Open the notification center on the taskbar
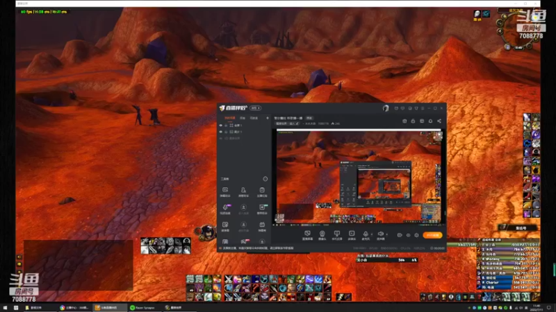This screenshot has height=312, width=556. pos(549,308)
